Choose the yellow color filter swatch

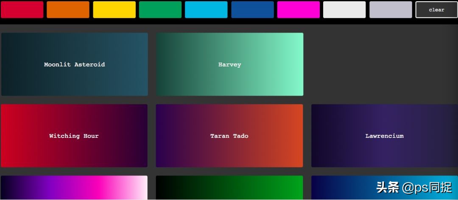coord(114,10)
